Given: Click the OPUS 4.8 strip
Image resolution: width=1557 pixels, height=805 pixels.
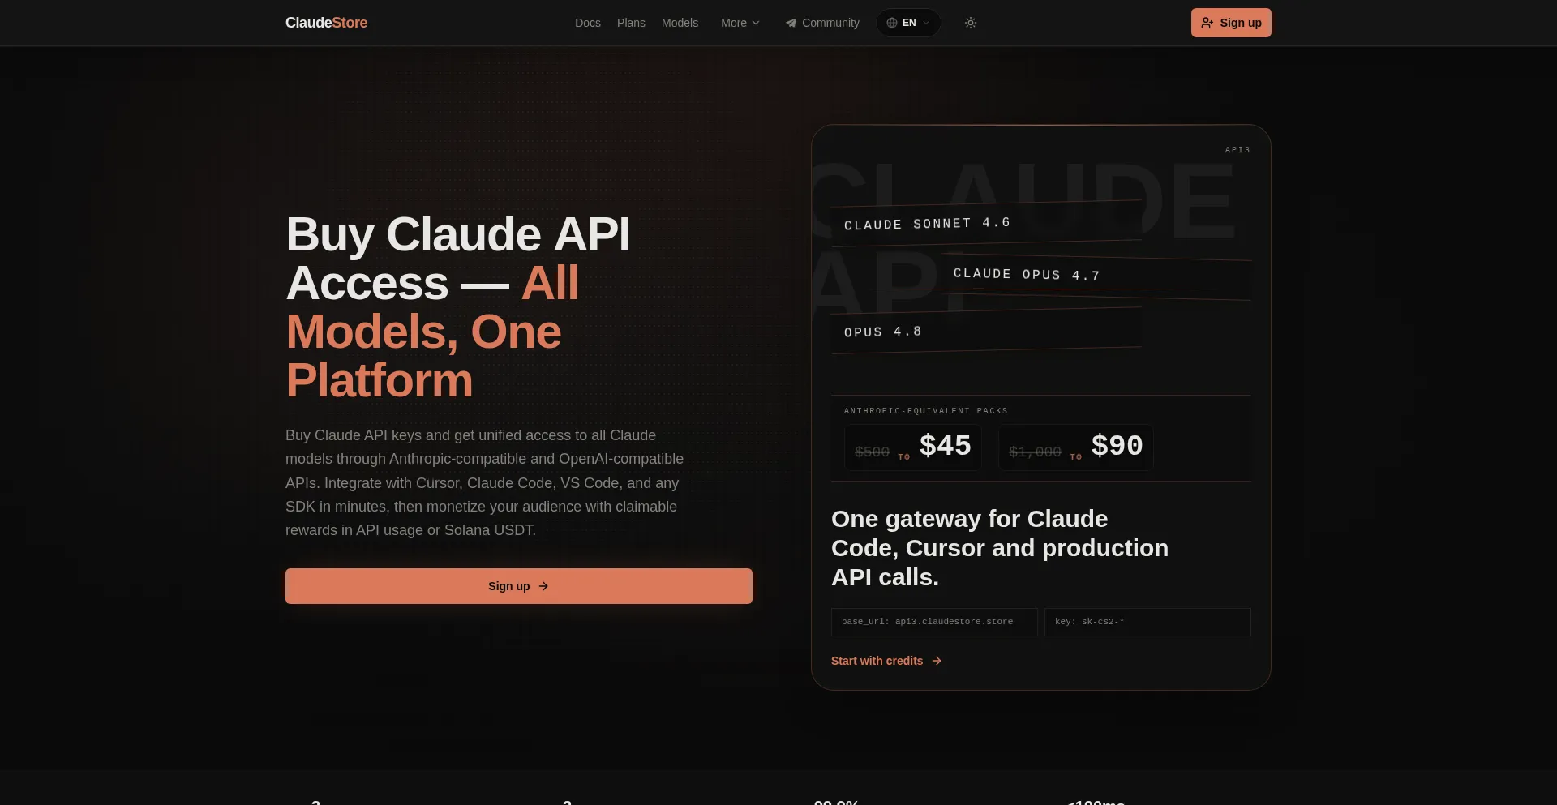Looking at the screenshot, I should click(x=986, y=332).
